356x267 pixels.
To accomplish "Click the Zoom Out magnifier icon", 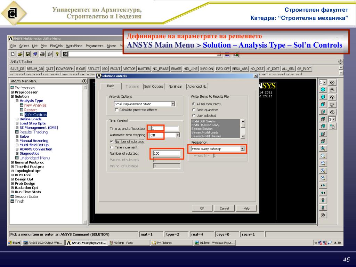I will [x=323, y=178].
